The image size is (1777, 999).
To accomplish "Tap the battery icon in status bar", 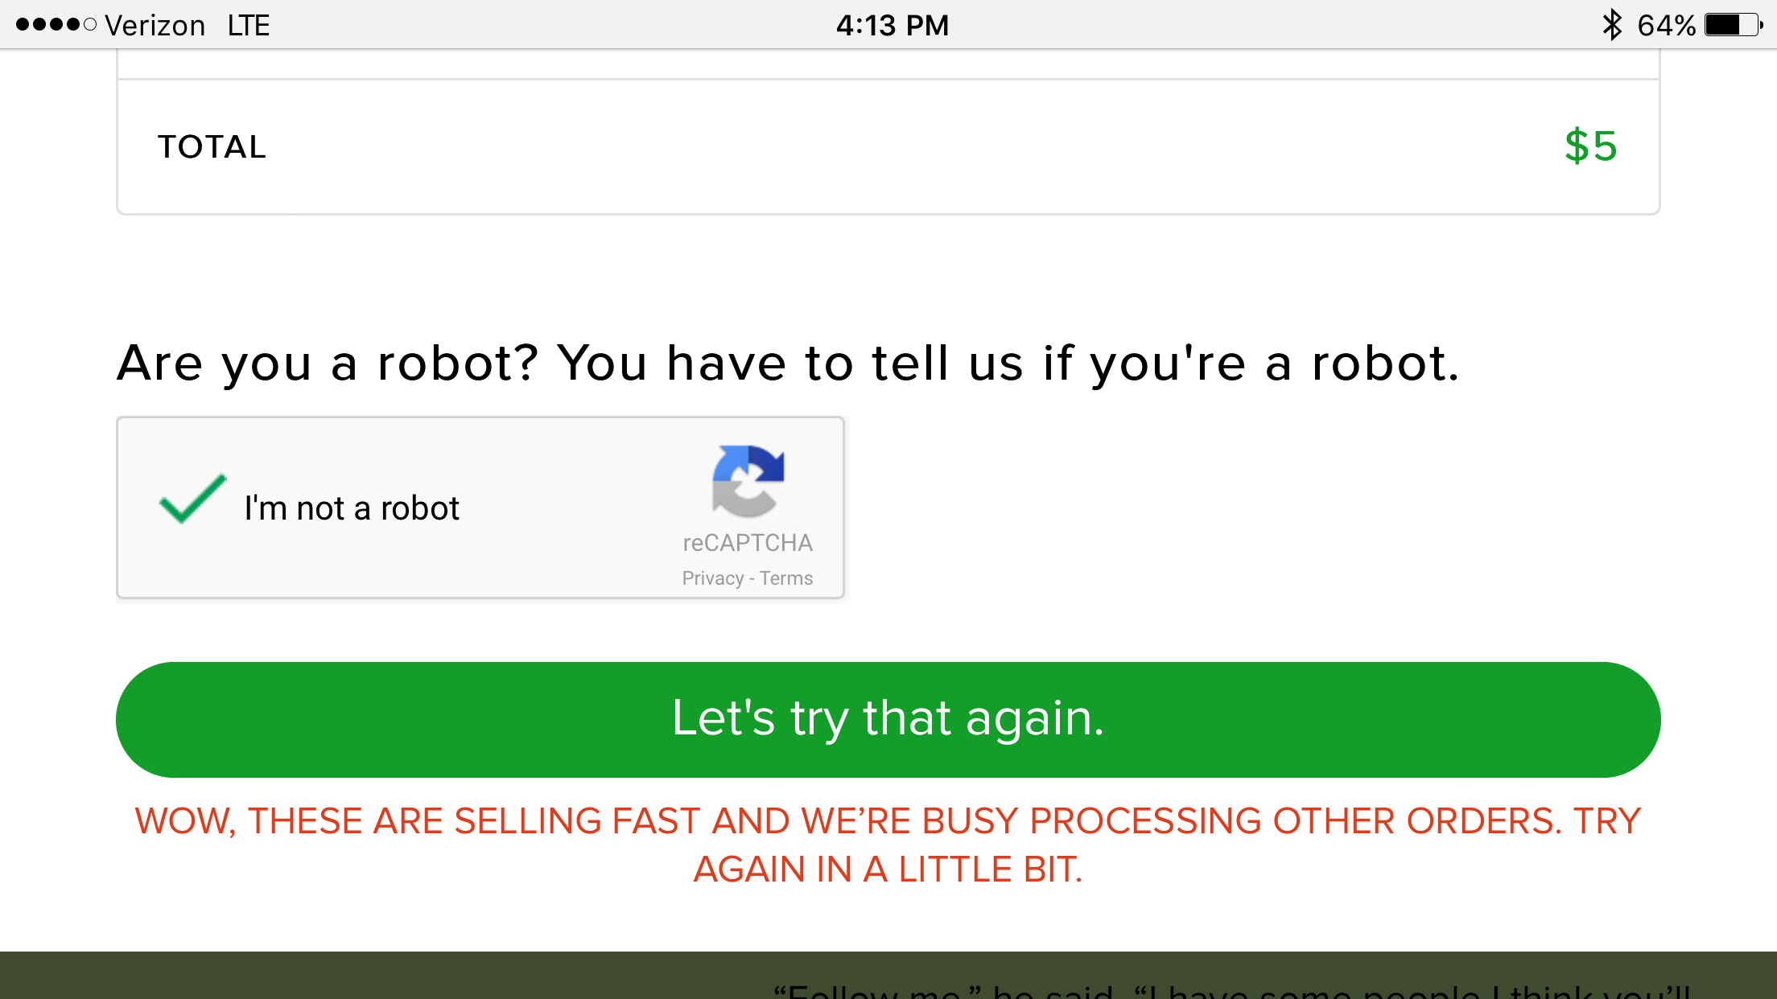I will click(x=1733, y=25).
